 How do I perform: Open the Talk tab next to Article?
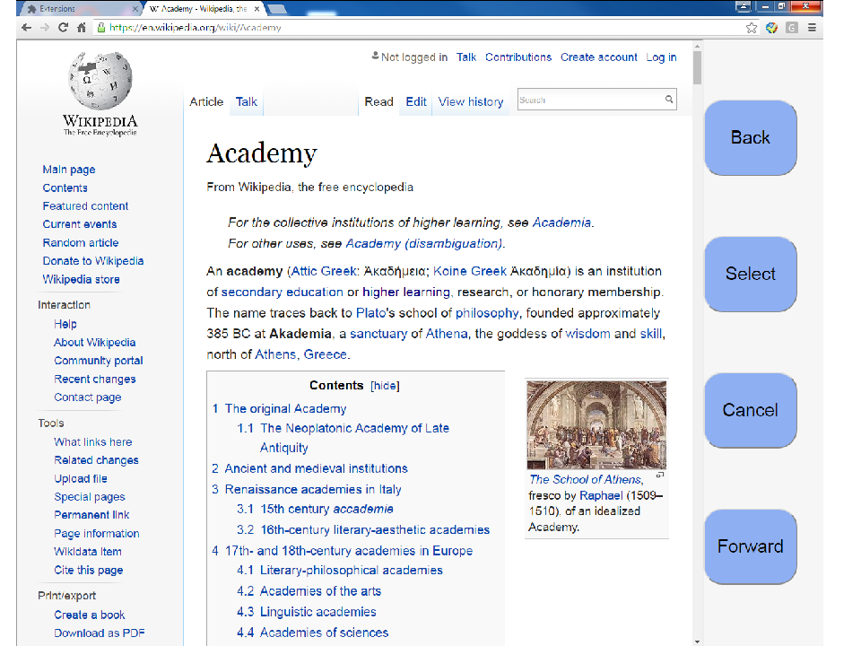pos(247,101)
